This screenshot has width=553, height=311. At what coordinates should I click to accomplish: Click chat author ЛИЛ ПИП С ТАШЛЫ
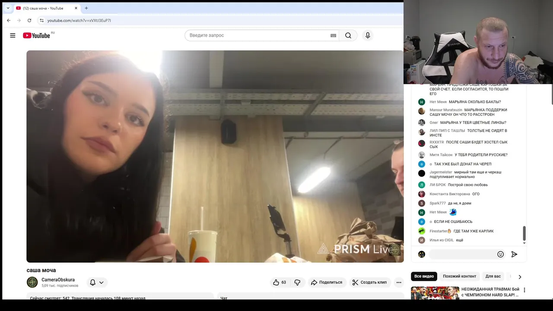447,131
